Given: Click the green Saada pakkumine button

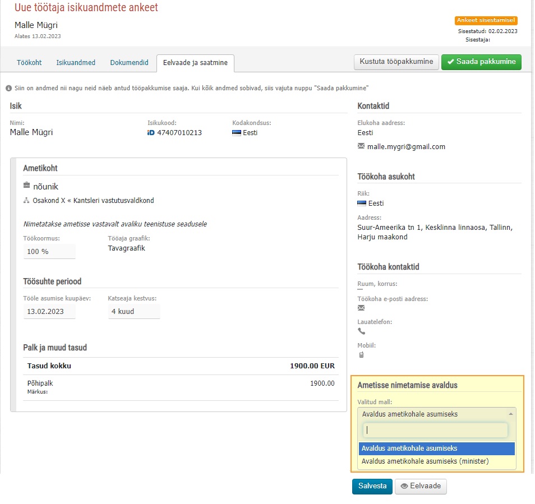Looking at the screenshot, I should 481,62.
